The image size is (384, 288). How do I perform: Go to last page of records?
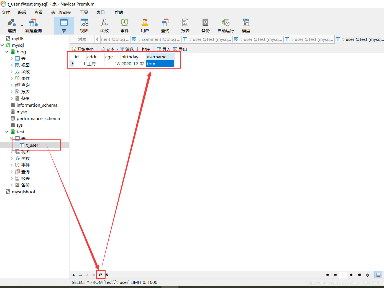[x=359, y=275]
